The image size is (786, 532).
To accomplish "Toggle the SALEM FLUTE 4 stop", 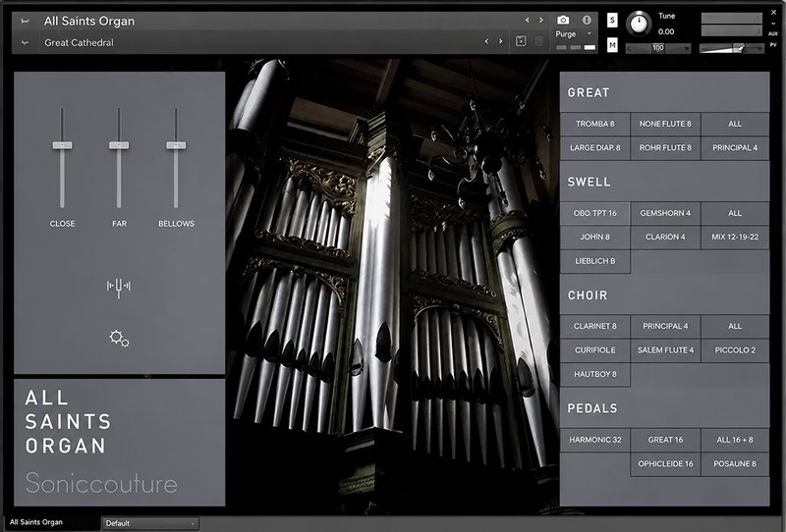I will click(x=665, y=350).
